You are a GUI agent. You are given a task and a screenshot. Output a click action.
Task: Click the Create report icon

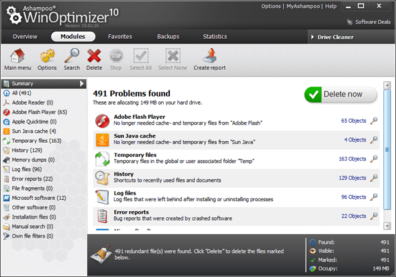(210, 56)
